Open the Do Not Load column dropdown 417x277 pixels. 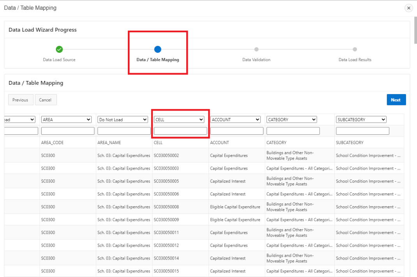tap(122, 120)
